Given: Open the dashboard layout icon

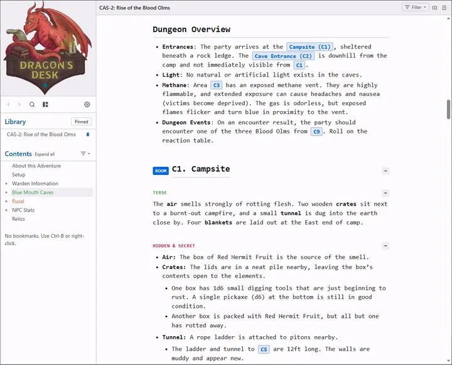Looking at the screenshot, I should pyautogui.click(x=45, y=104).
